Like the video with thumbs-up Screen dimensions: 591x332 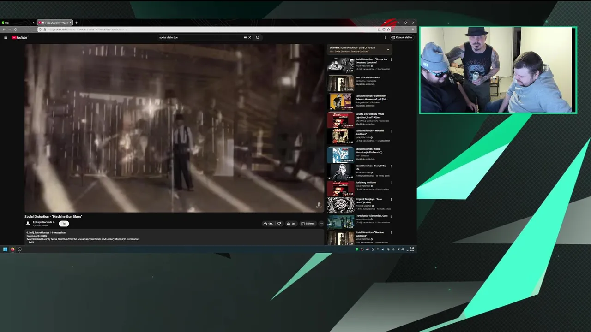268,224
